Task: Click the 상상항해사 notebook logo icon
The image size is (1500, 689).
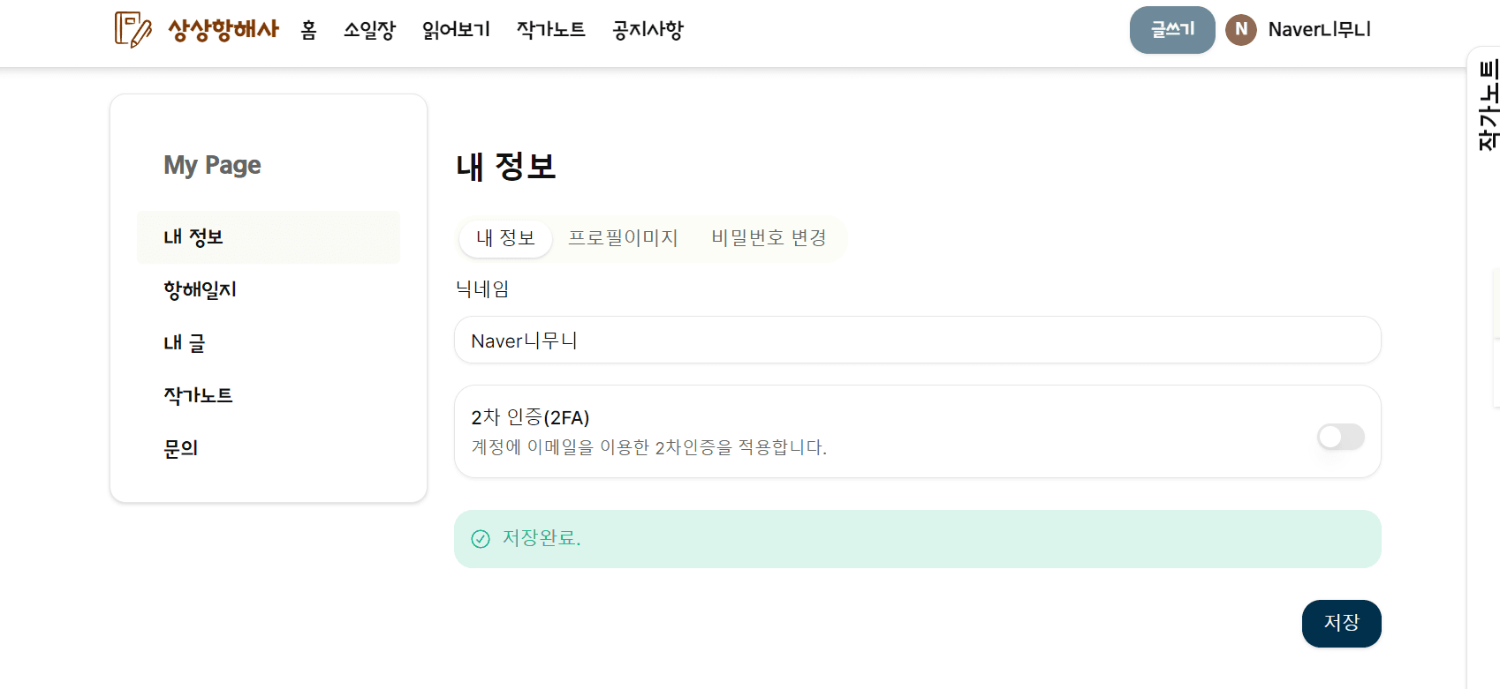Action: tap(133, 29)
